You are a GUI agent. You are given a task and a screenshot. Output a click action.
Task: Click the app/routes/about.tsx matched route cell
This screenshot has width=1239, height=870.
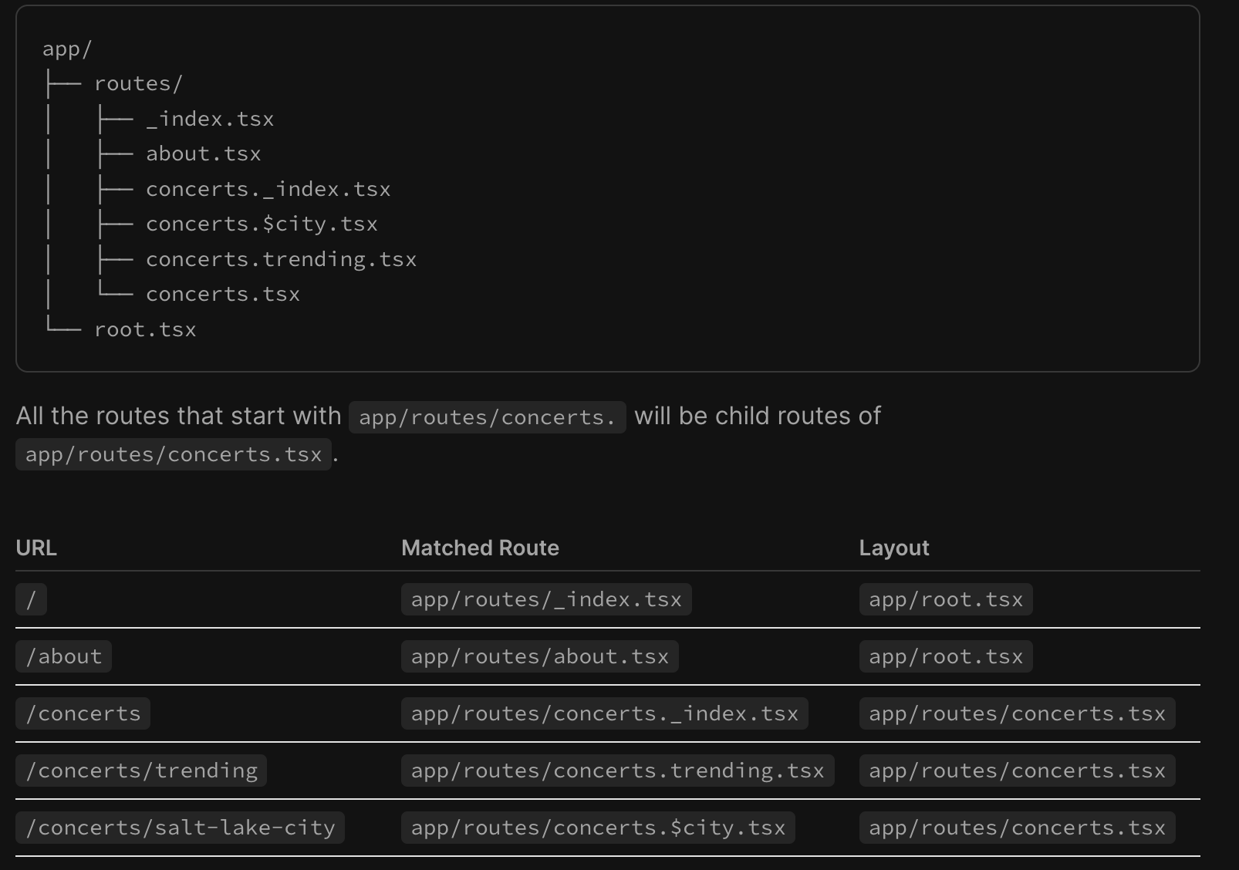pyautogui.click(x=539, y=657)
